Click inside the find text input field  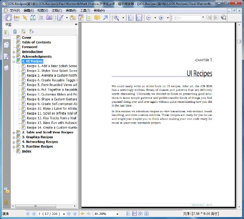[x=187, y=18]
